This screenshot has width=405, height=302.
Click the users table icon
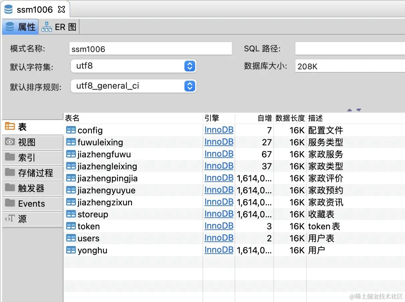click(71, 238)
